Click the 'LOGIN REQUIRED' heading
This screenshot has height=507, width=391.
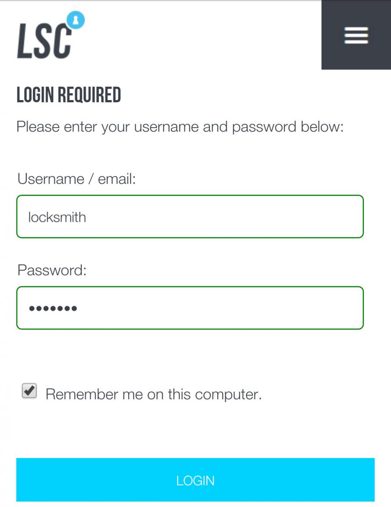click(69, 95)
